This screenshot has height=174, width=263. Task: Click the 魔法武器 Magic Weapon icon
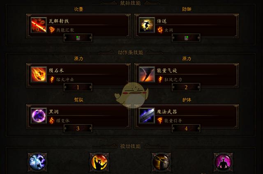[147, 116]
